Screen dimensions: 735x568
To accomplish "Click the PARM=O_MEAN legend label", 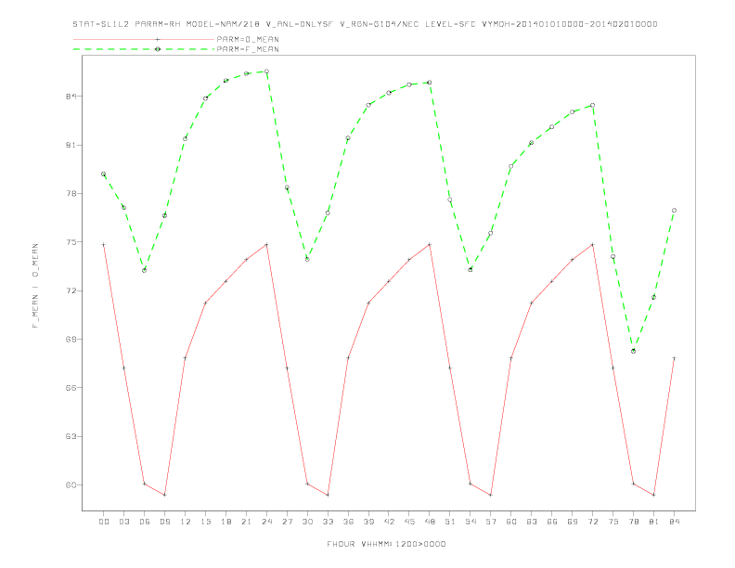I will [248, 39].
